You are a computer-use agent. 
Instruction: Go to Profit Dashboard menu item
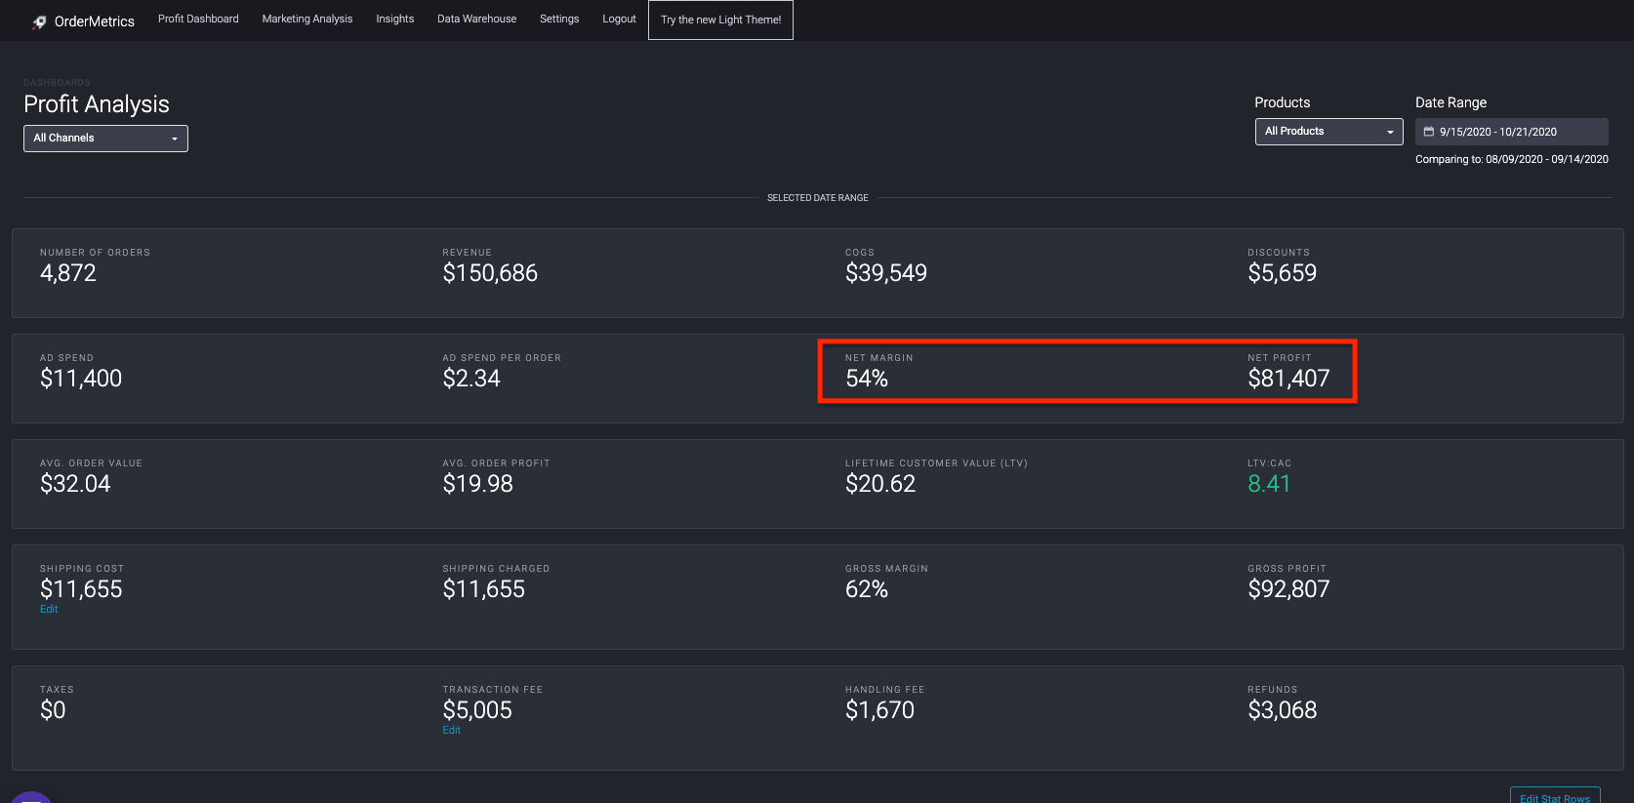[198, 20]
